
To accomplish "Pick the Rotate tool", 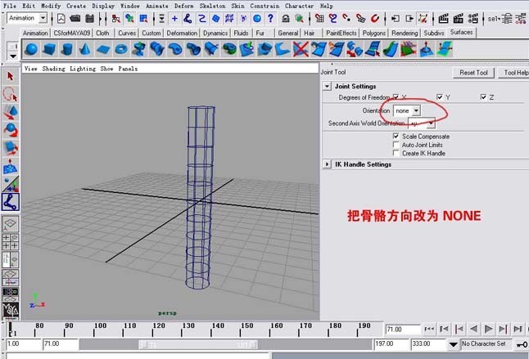I will tap(11, 128).
